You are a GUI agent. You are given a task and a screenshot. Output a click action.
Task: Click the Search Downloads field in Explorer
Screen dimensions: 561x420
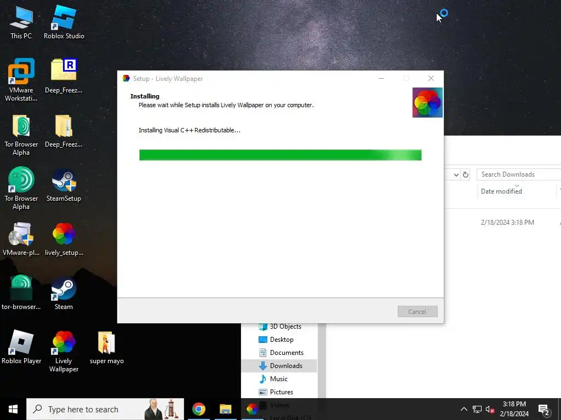coord(519,174)
